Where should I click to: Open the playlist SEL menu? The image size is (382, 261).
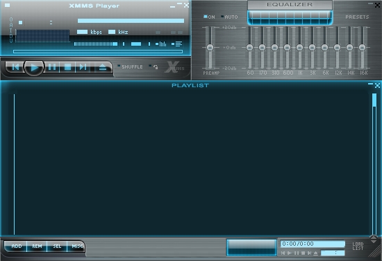point(57,246)
